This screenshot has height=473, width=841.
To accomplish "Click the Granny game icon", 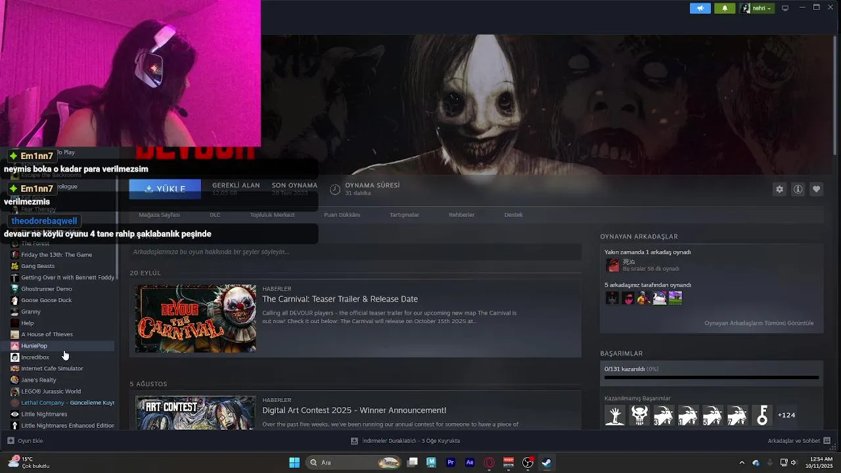I will [14, 312].
